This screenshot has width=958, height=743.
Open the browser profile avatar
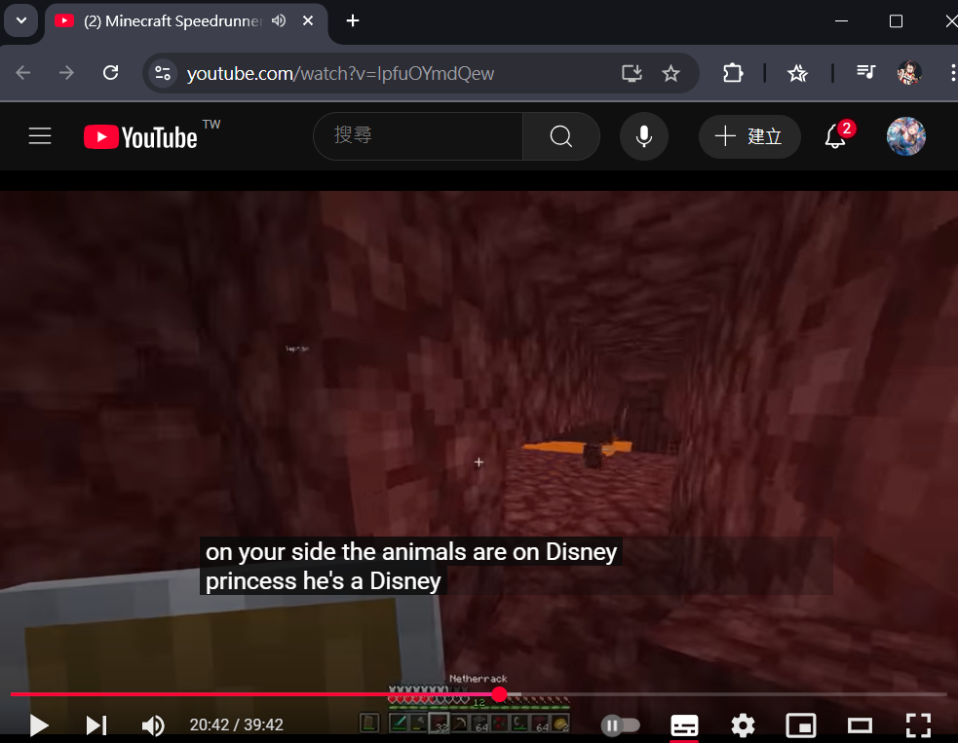(909, 73)
